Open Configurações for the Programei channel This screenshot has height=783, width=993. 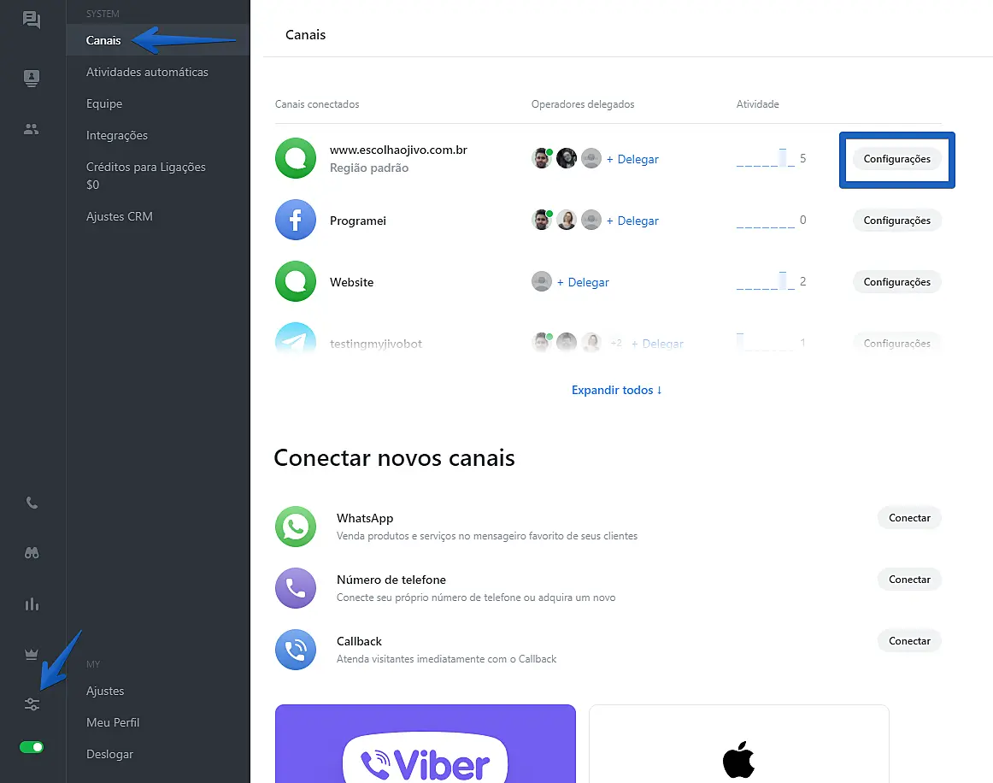(896, 221)
